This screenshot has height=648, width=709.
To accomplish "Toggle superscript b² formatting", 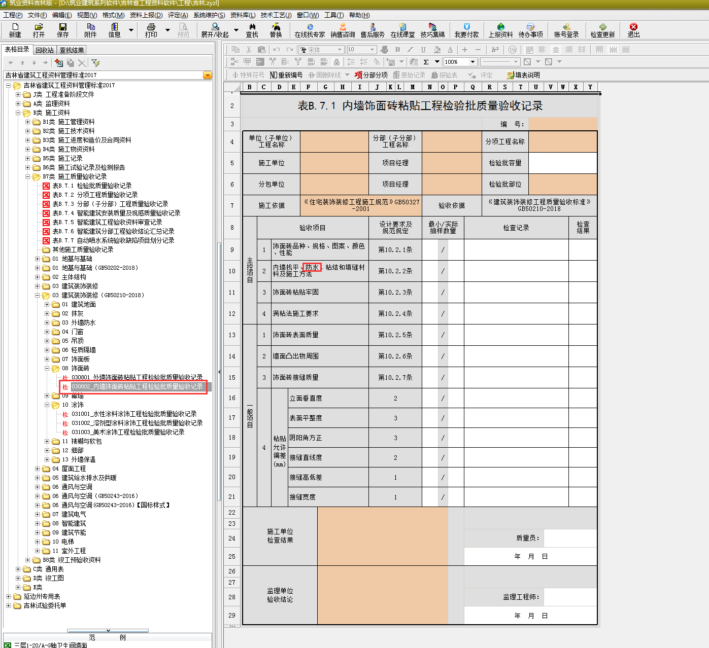I will (x=495, y=50).
